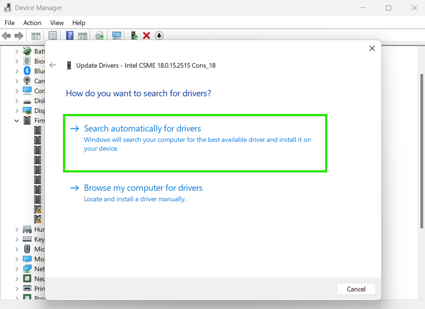This screenshot has width=425, height=309.
Task: Close the Update Drivers dialog with X
Action: pos(372,48)
